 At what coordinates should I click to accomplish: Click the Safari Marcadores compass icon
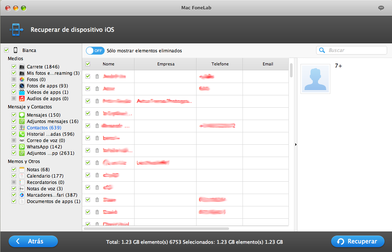coord(22,195)
